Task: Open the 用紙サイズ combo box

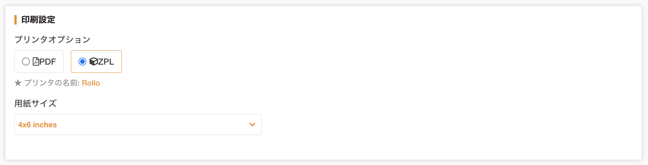Action: [138, 124]
